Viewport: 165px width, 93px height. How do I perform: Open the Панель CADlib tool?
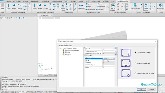point(146,7)
